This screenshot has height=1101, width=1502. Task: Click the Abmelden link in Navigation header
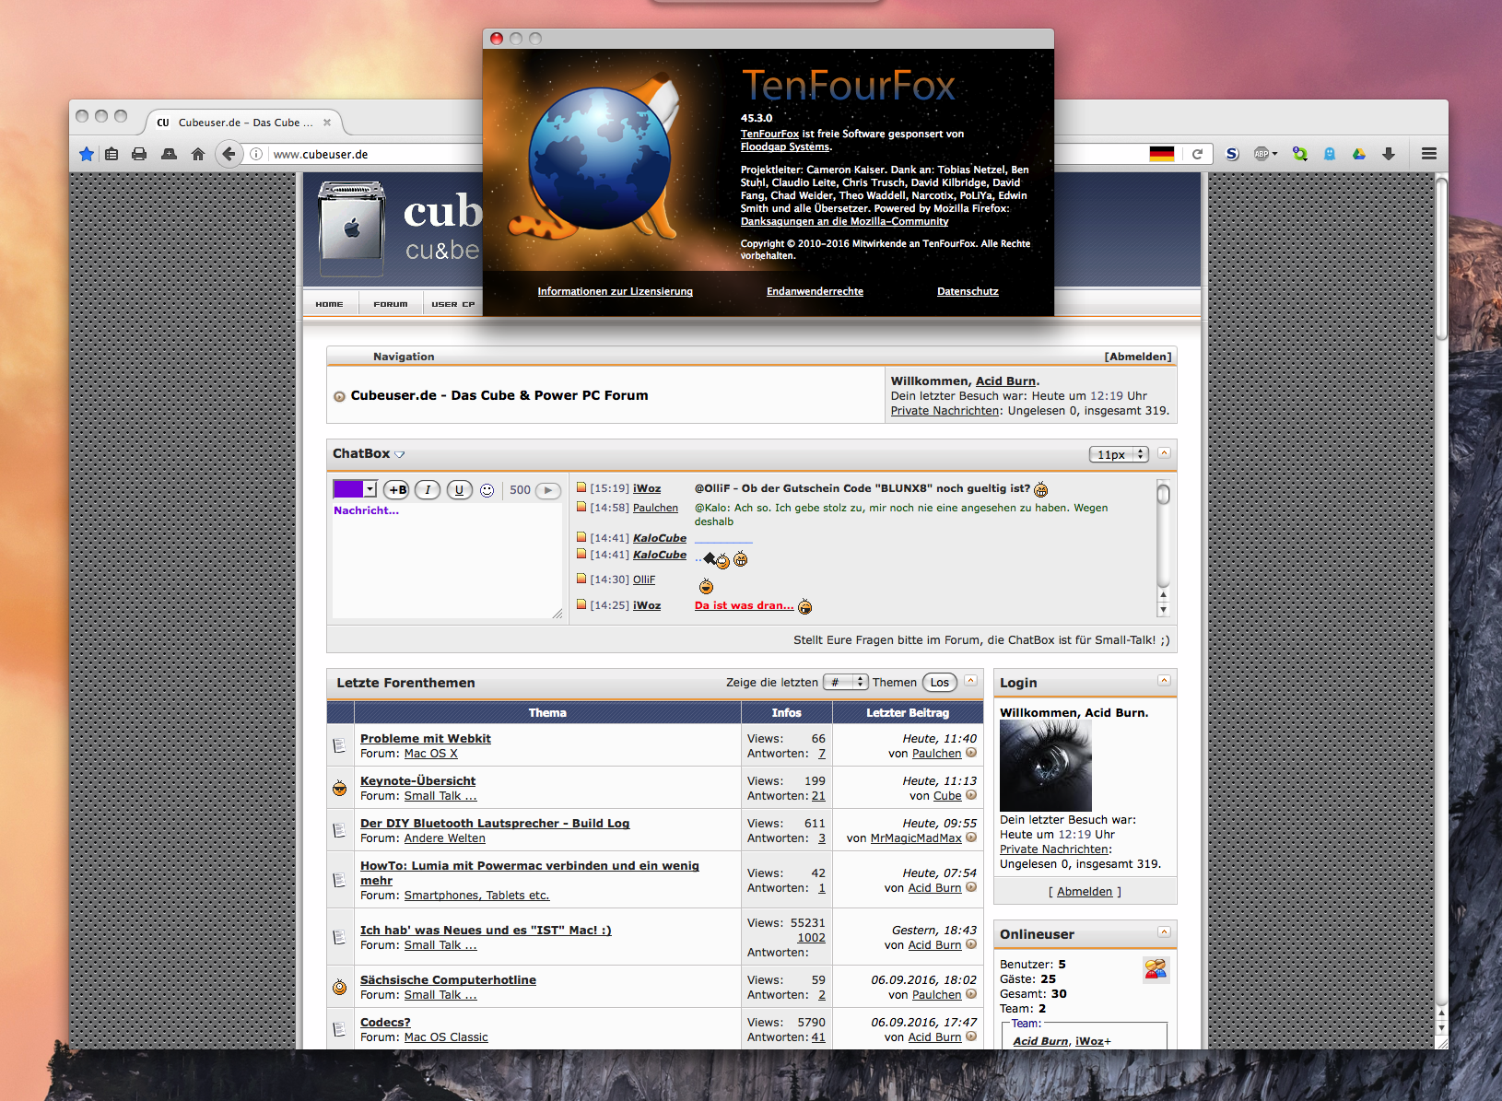pos(1138,357)
